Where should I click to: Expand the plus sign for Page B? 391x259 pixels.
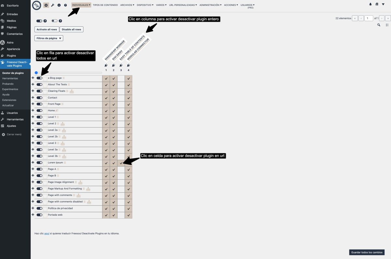(33, 175)
